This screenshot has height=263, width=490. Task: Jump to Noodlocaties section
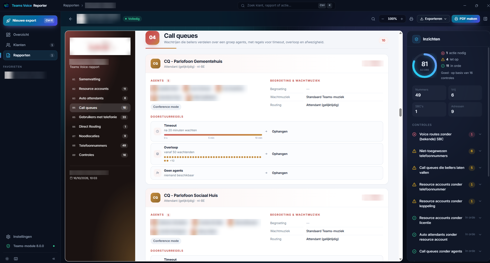click(x=100, y=136)
